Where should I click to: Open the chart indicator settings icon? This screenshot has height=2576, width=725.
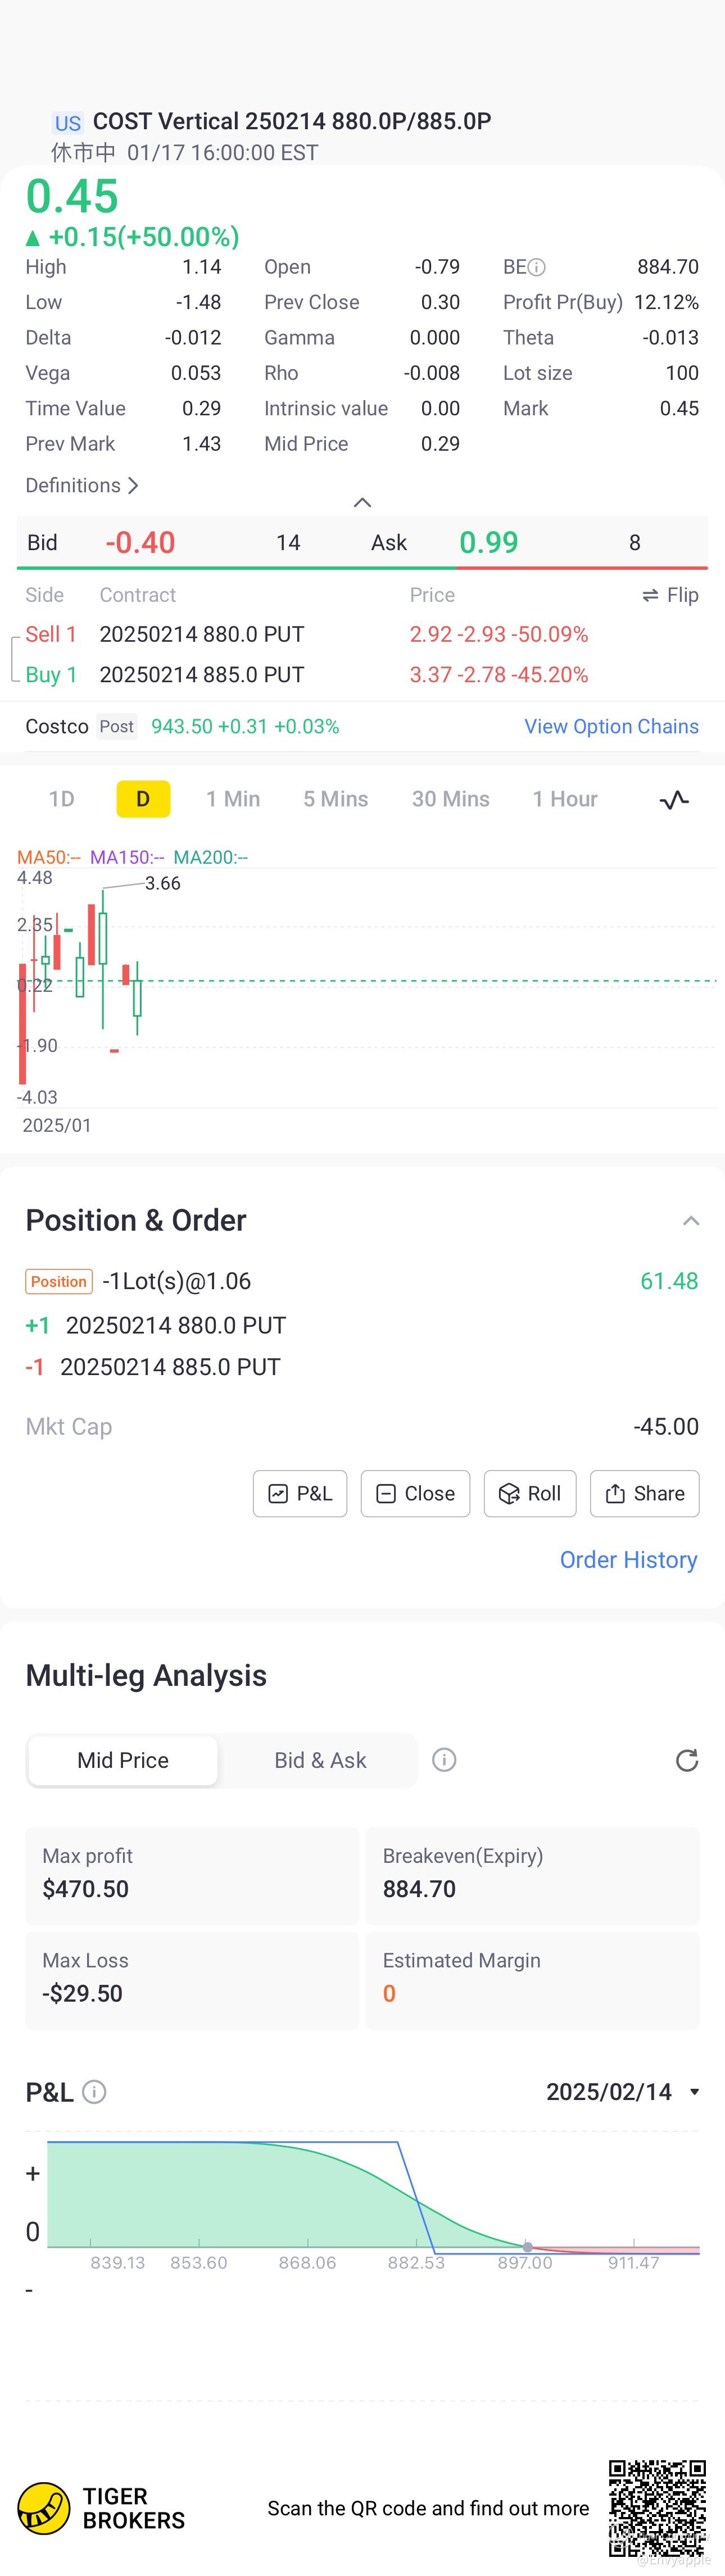(x=674, y=799)
